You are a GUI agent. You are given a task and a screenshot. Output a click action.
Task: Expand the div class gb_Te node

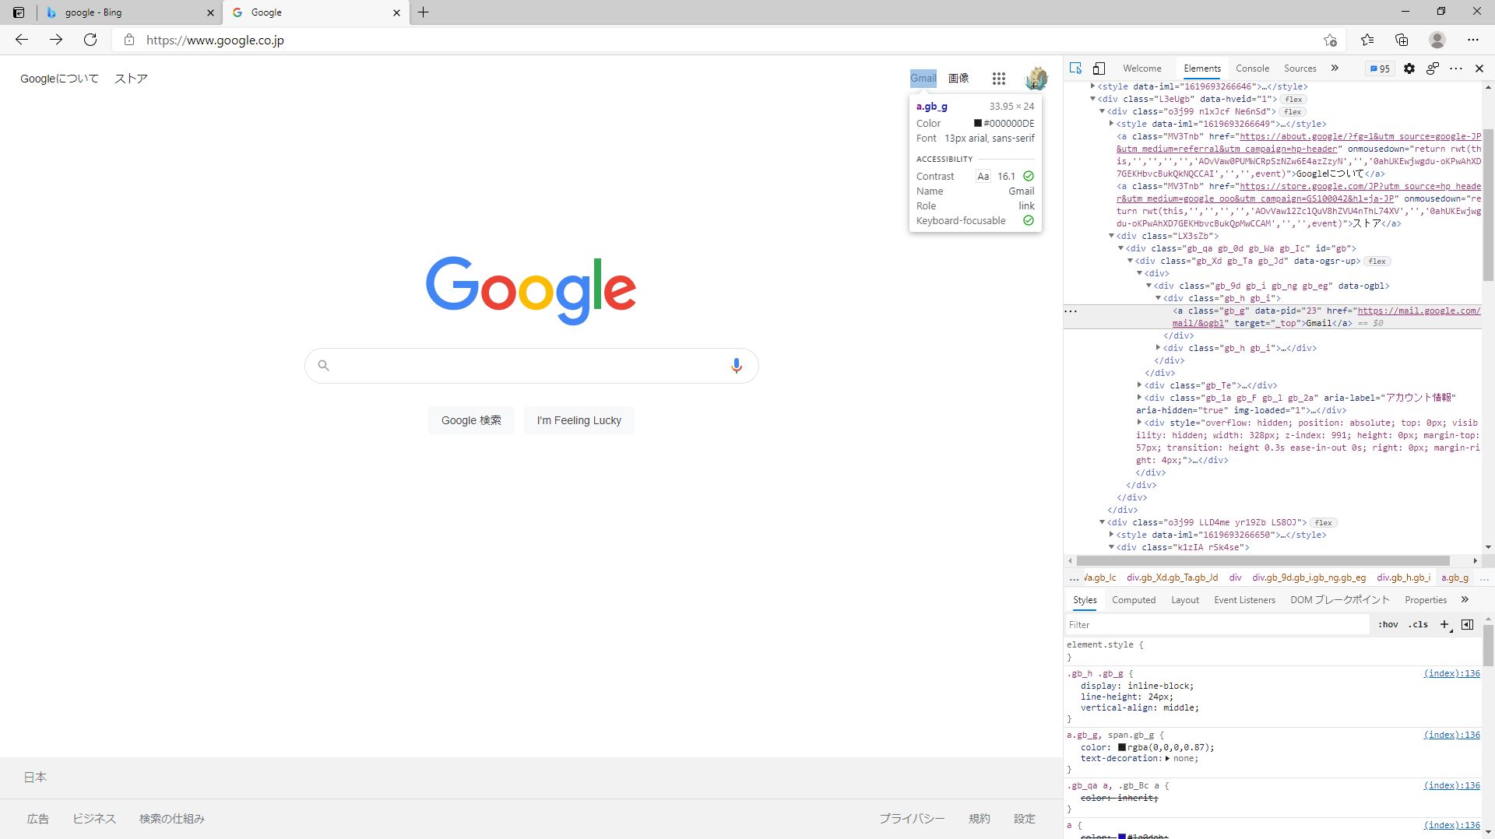(x=1139, y=385)
